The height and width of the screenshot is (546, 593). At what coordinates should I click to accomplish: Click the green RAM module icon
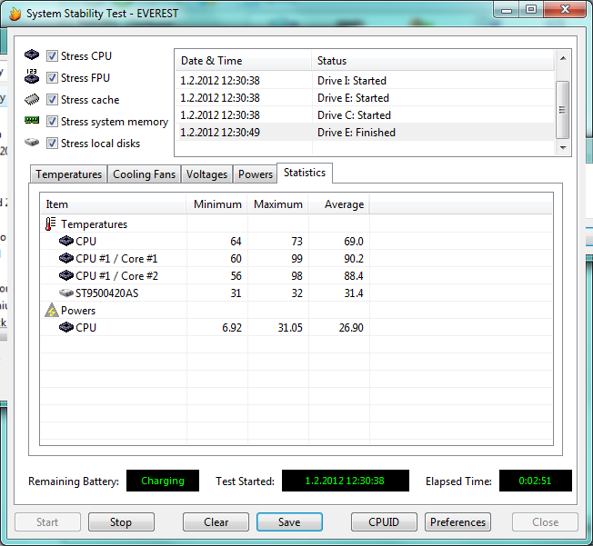pos(32,120)
